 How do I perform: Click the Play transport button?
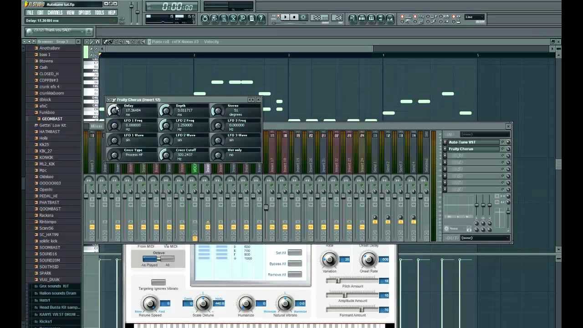[x=286, y=17]
